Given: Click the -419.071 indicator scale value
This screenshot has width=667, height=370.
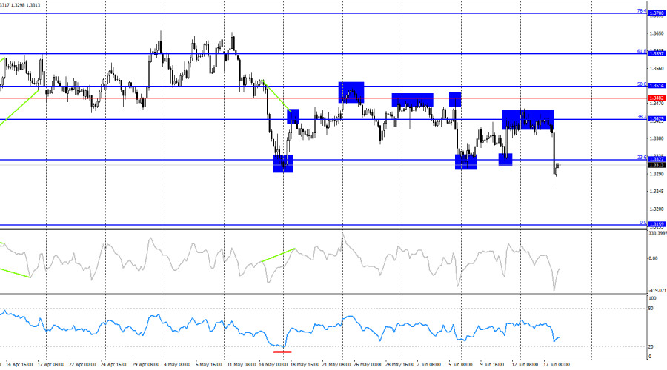Looking at the screenshot, I should [x=657, y=291].
